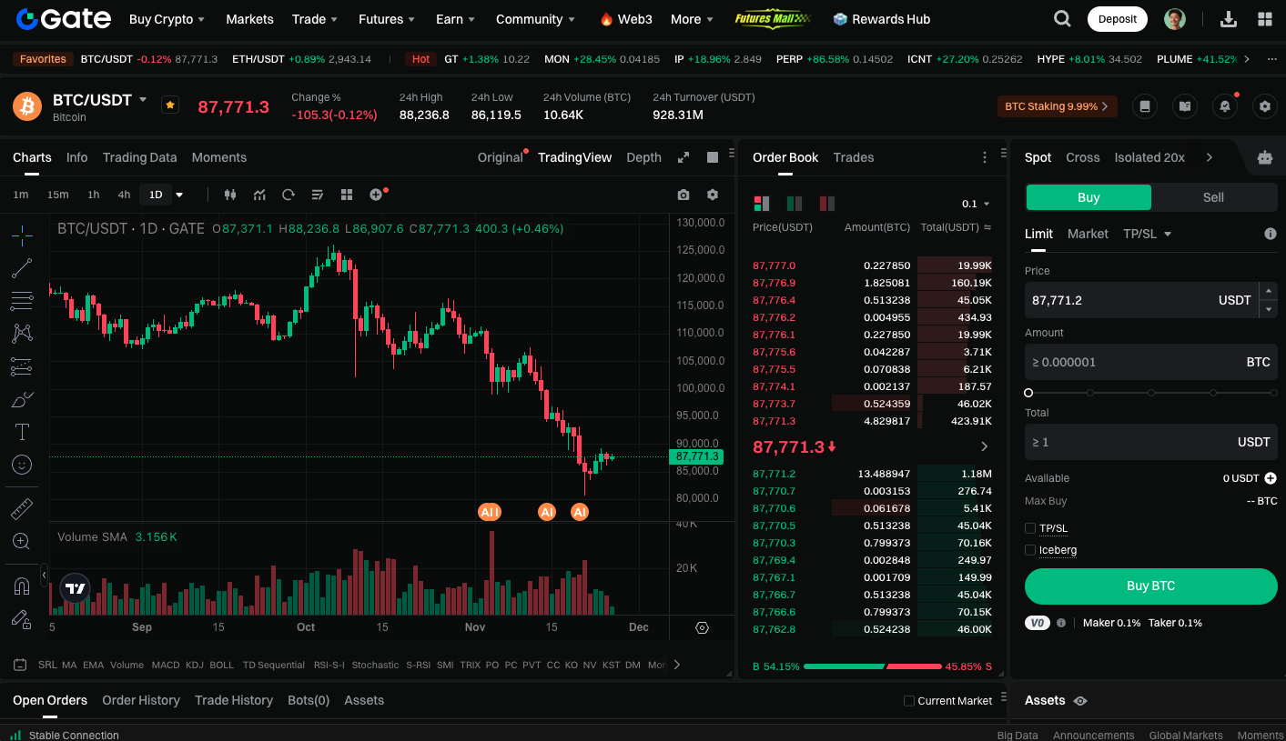The width and height of the screenshot is (1286, 741).
Task: Expand the TP/SL order type dropdown
Action: click(x=1148, y=234)
